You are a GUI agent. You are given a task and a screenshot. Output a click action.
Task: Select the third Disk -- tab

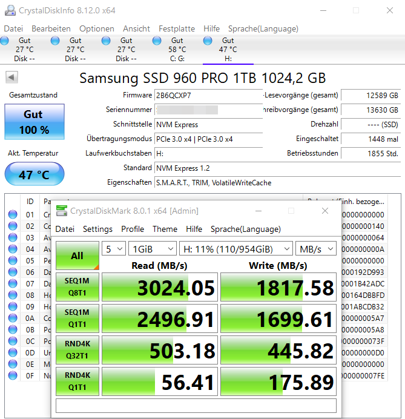(x=126, y=50)
